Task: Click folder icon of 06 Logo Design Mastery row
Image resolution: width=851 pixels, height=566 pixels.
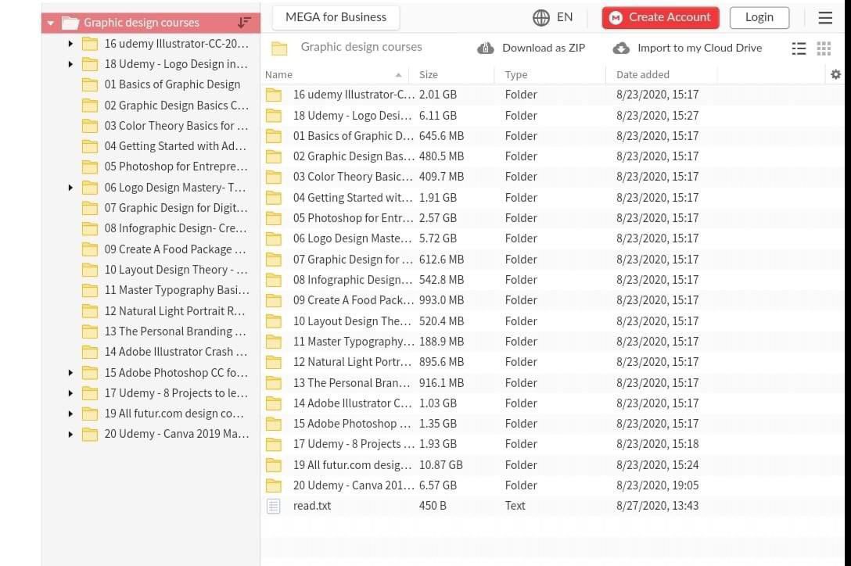Action: coord(274,238)
